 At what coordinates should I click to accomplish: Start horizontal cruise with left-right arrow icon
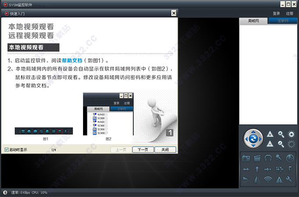pyautogui.click(x=246, y=169)
